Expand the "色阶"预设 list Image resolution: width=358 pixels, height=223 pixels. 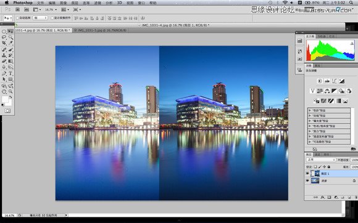[x=310, y=110]
